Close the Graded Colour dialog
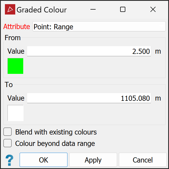Image resolution: width=169 pixels, height=169 pixels. [x=153, y=10]
